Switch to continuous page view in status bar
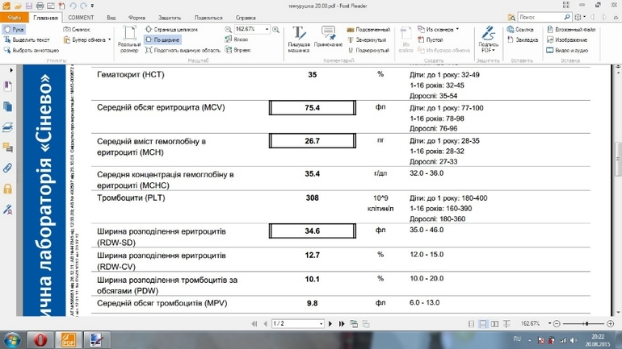622x349 pixels. (x=483, y=324)
